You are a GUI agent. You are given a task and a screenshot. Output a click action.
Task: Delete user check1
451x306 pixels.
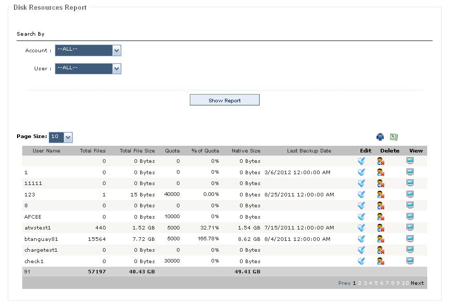(381, 261)
